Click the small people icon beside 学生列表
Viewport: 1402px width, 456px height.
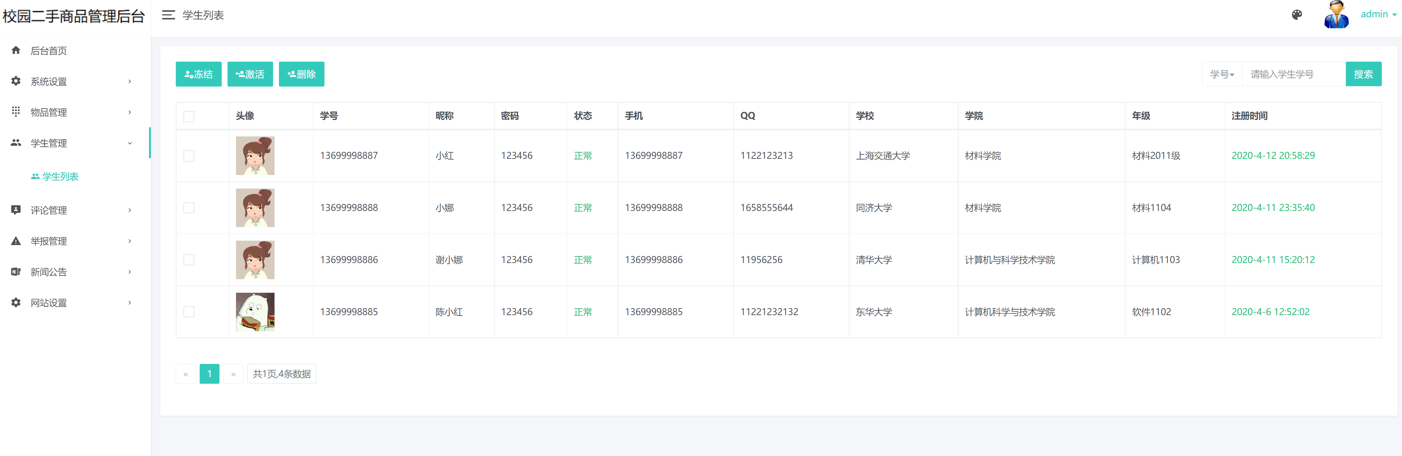coord(35,176)
